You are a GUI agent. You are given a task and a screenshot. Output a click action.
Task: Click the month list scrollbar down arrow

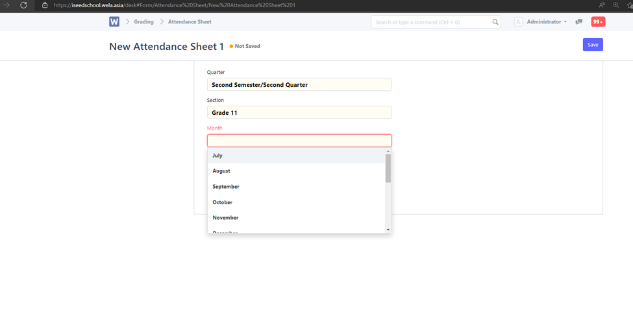pos(388,230)
